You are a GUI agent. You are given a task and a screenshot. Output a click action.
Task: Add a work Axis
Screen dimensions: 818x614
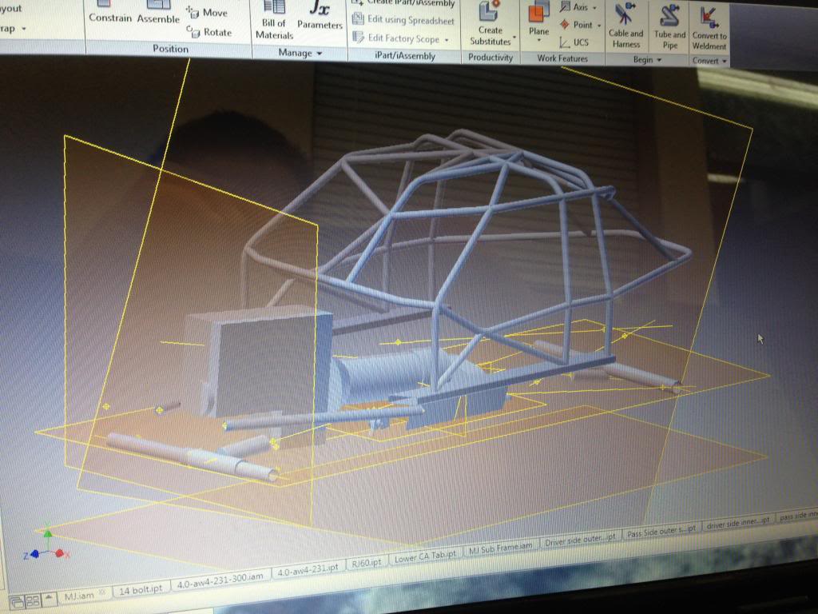coord(574,6)
